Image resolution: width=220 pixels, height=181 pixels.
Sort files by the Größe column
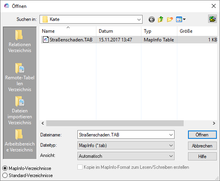pos(197,31)
